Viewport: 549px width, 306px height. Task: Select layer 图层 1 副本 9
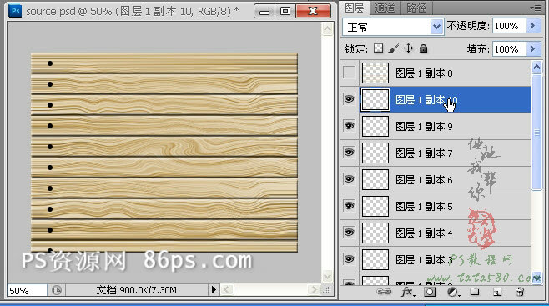pyautogui.click(x=445, y=126)
